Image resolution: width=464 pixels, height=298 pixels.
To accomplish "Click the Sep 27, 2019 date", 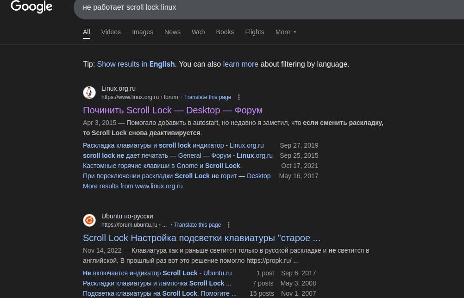I will pos(299,145).
